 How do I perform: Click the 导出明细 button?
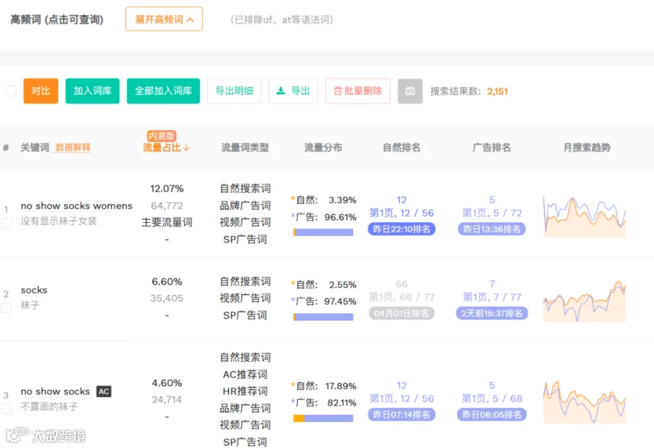(x=234, y=91)
